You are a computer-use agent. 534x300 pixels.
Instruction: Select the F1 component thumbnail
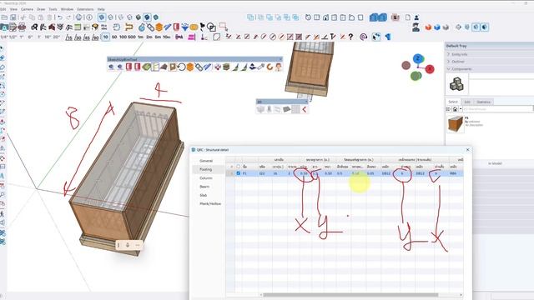tap(456, 124)
